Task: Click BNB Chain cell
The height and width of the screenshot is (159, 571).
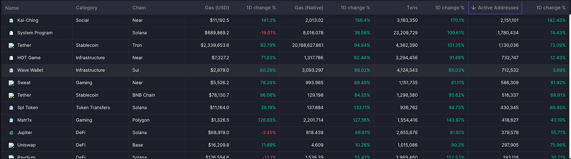Action: click(144, 95)
